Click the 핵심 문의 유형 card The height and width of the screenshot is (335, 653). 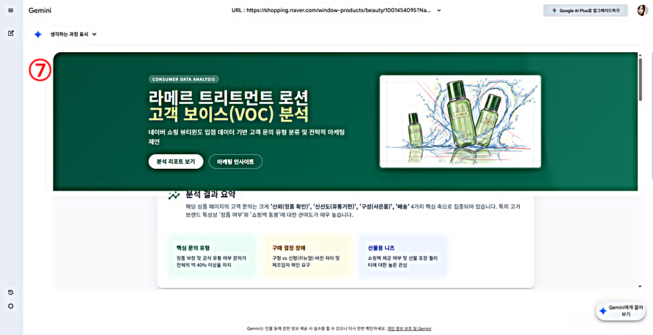coord(212,256)
